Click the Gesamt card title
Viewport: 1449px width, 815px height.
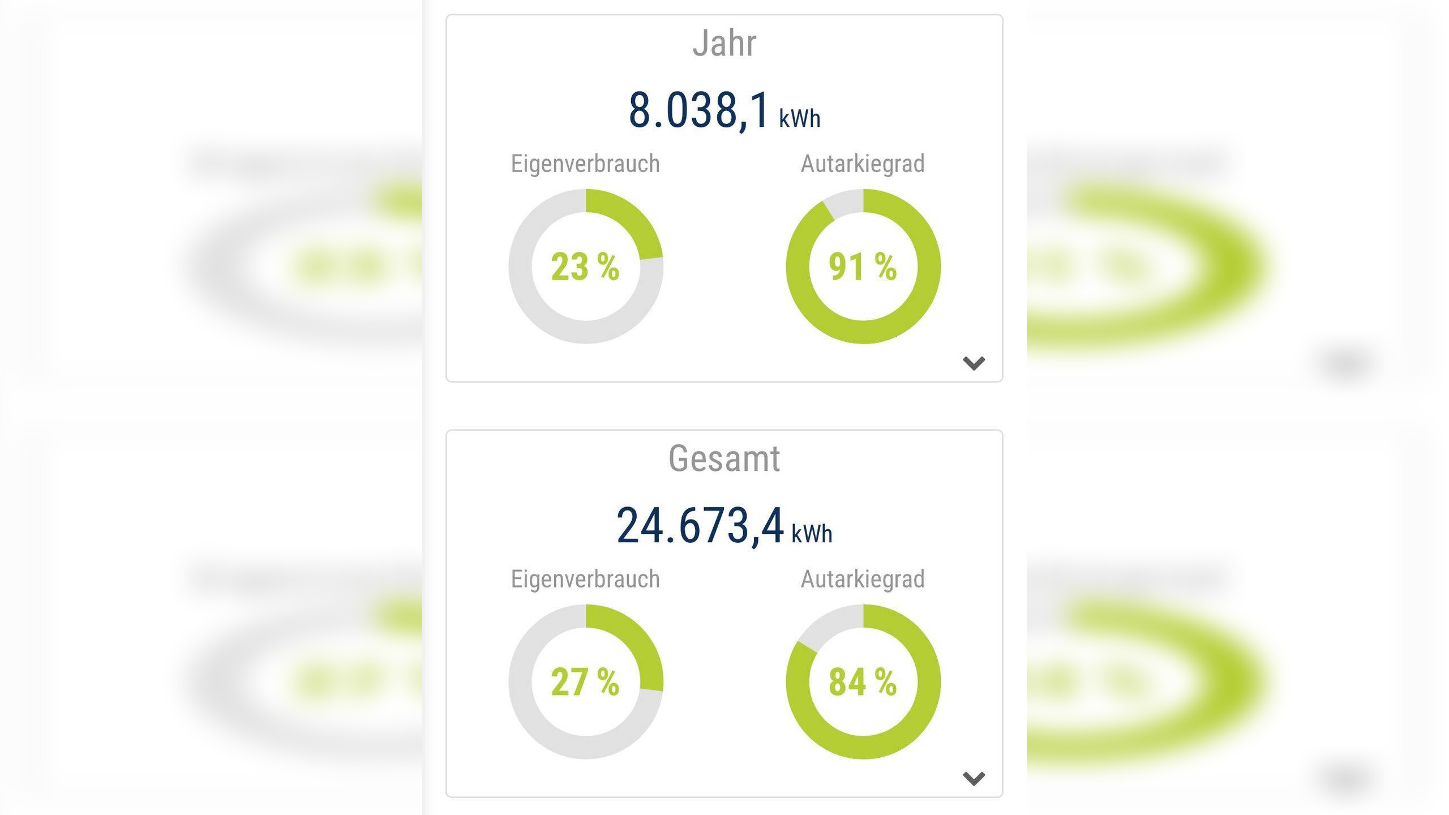click(724, 458)
